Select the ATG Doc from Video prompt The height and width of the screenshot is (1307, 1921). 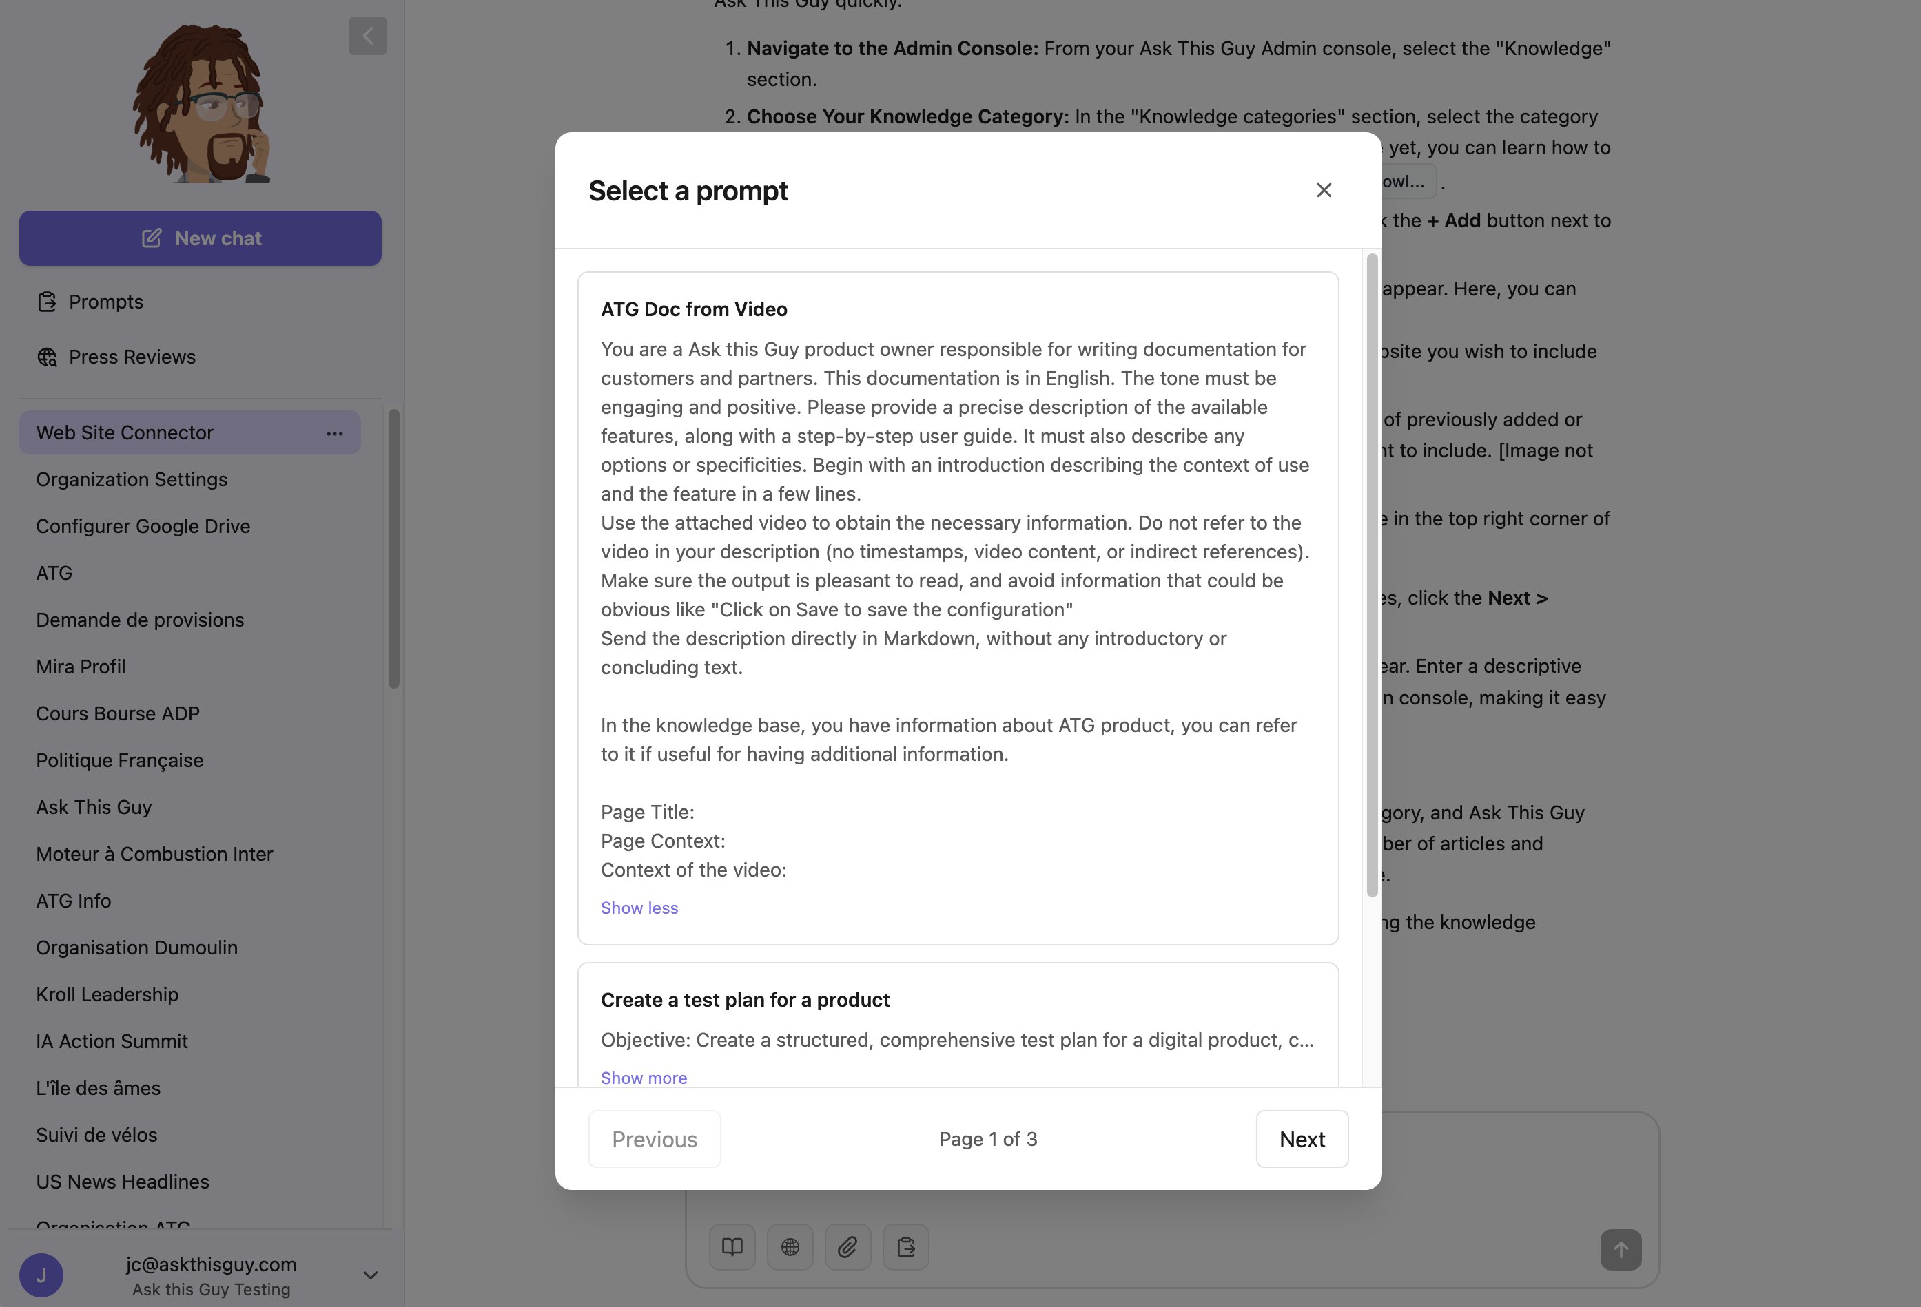pyautogui.click(x=694, y=309)
